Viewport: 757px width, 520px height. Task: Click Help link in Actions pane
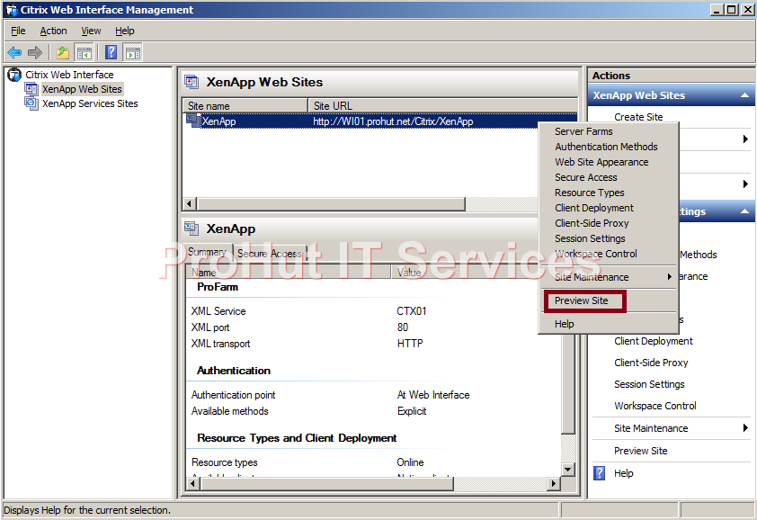point(623,473)
